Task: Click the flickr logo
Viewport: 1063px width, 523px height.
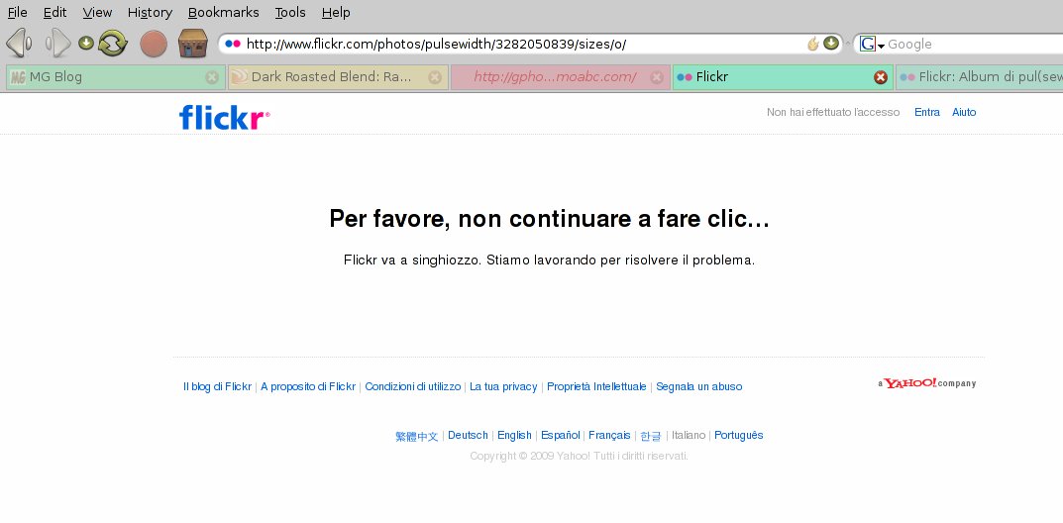Action: click(225, 117)
